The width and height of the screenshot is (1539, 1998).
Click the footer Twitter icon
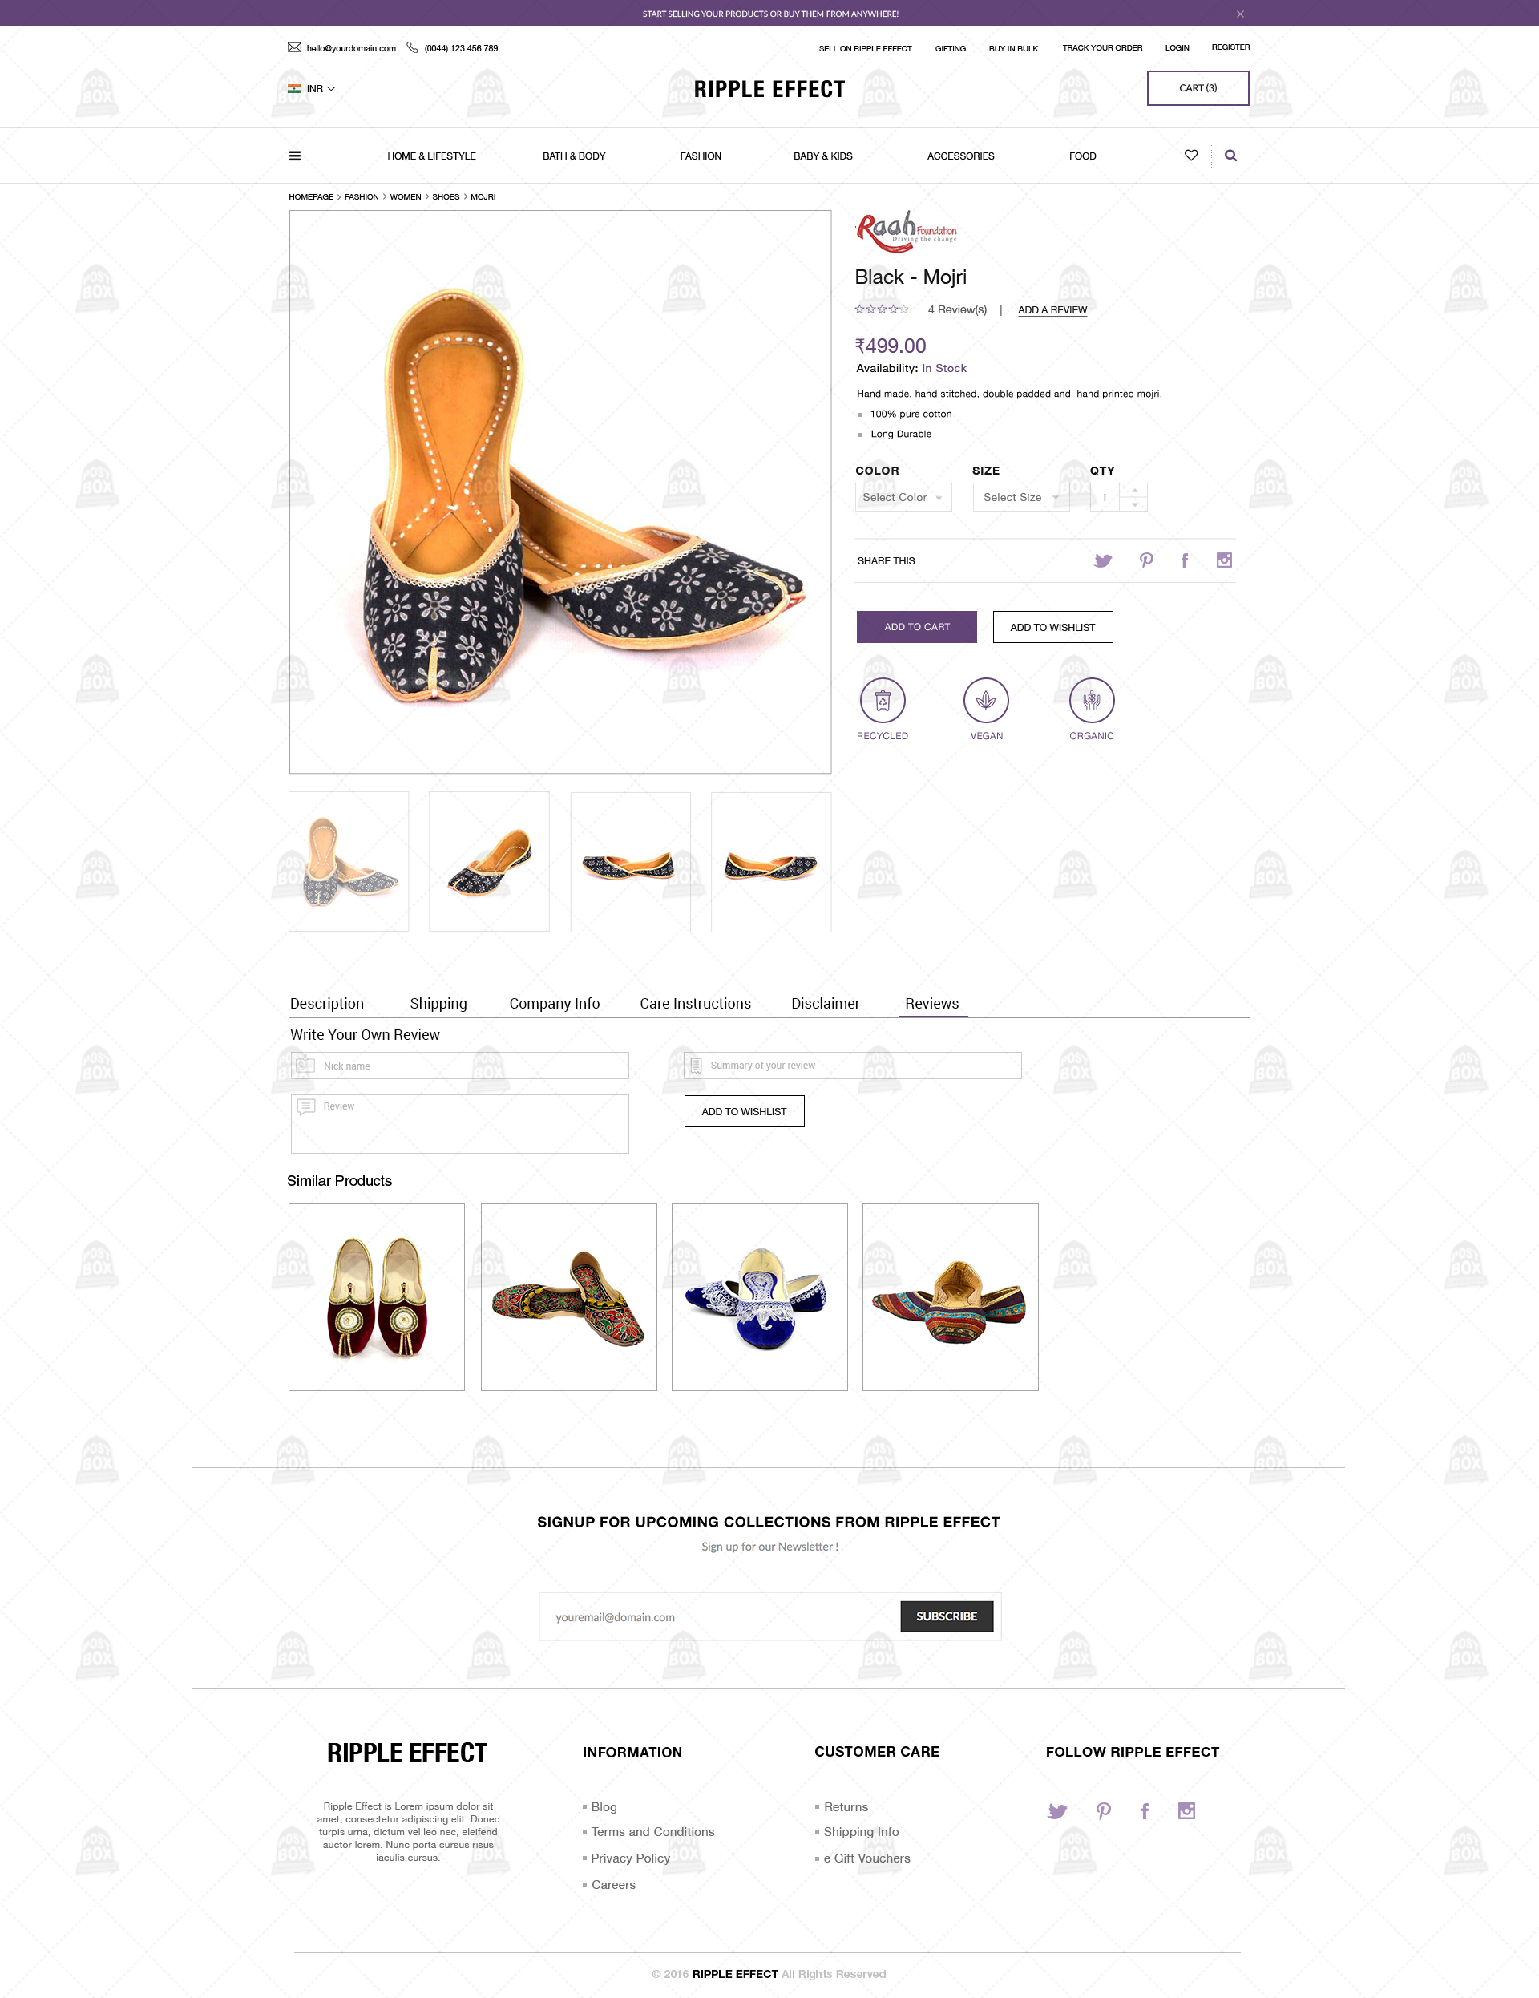click(x=1057, y=1811)
